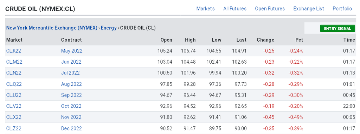Go to All Futures page
The height and width of the screenshot is (134, 360).
click(234, 9)
